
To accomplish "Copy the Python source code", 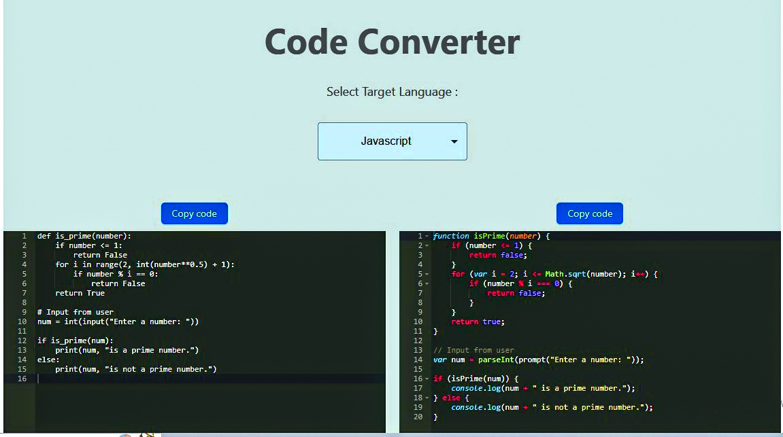I will (x=194, y=213).
